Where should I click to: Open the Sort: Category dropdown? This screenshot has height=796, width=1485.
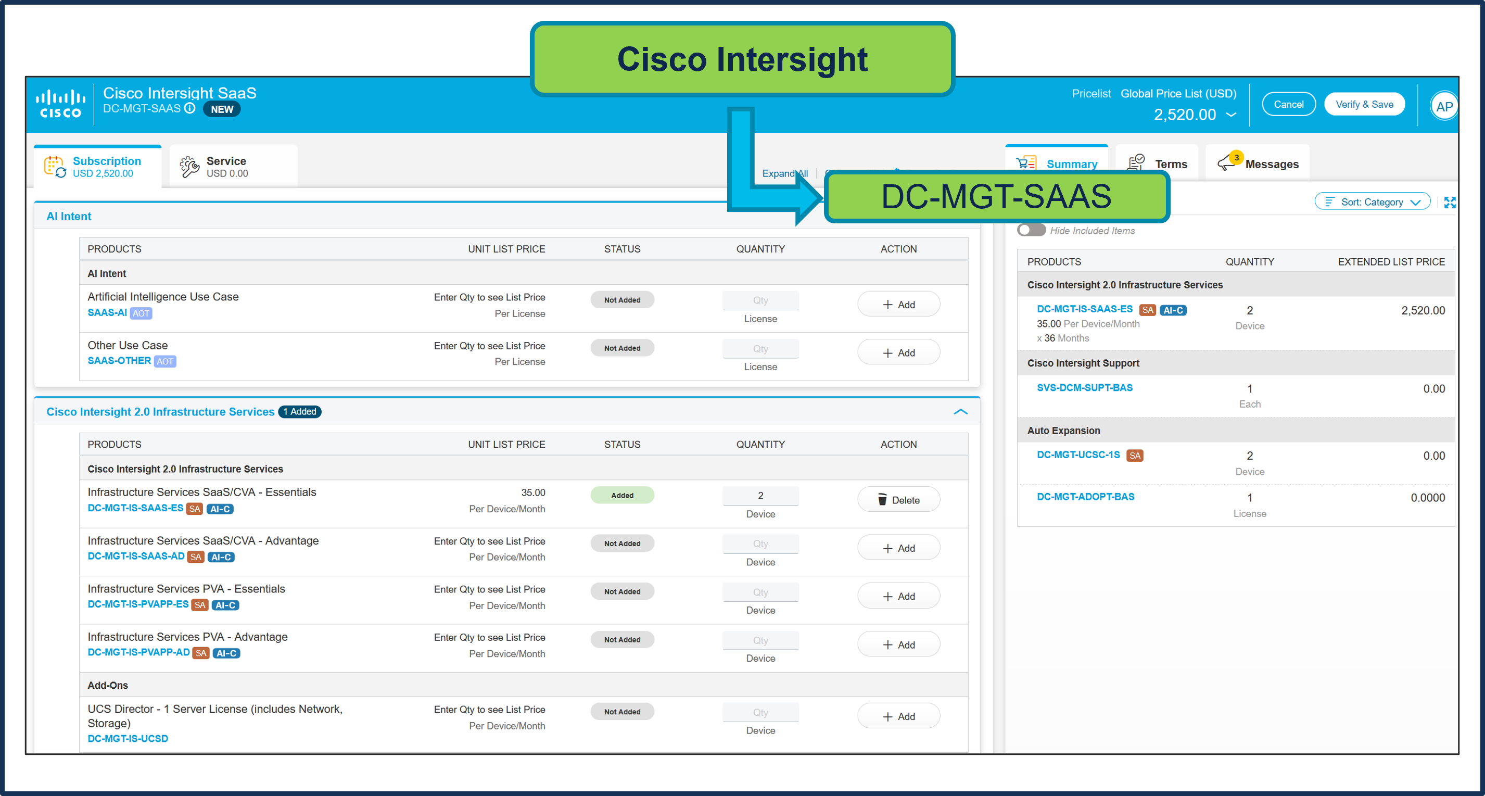pos(1373,201)
